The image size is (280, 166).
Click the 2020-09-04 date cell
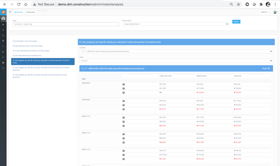click(x=86, y=83)
